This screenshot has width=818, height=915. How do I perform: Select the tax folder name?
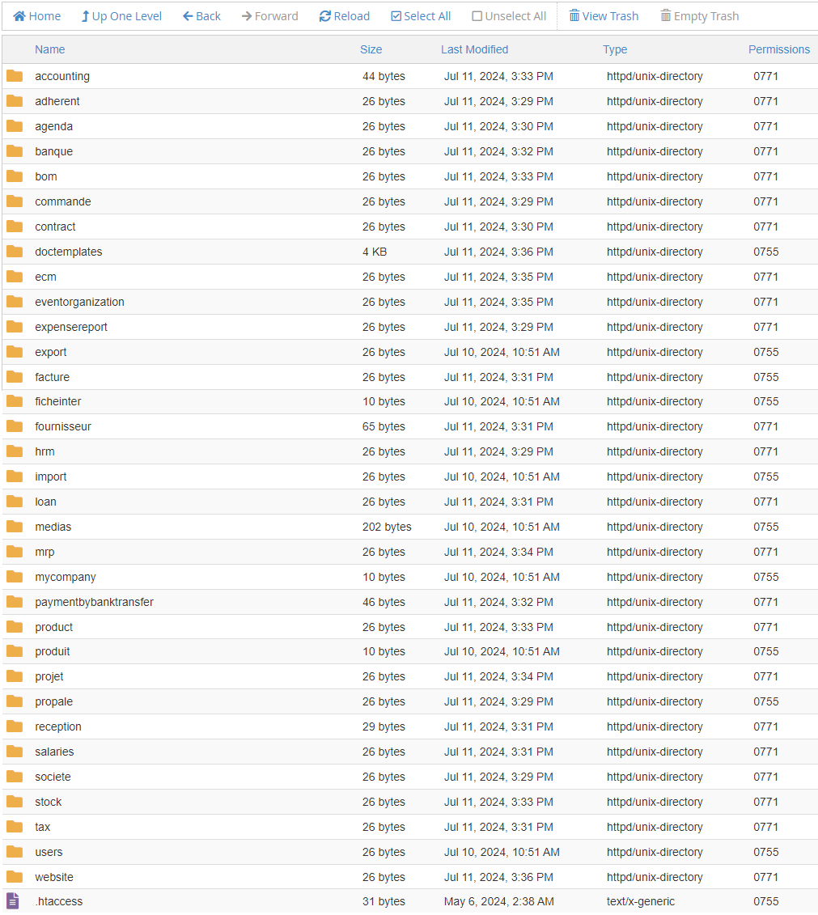tap(43, 828)
